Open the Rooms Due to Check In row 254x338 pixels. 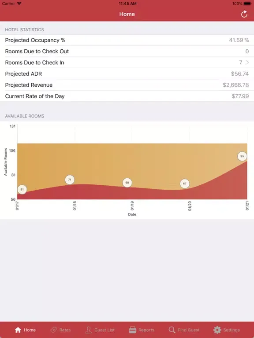(x=127, y=62)
